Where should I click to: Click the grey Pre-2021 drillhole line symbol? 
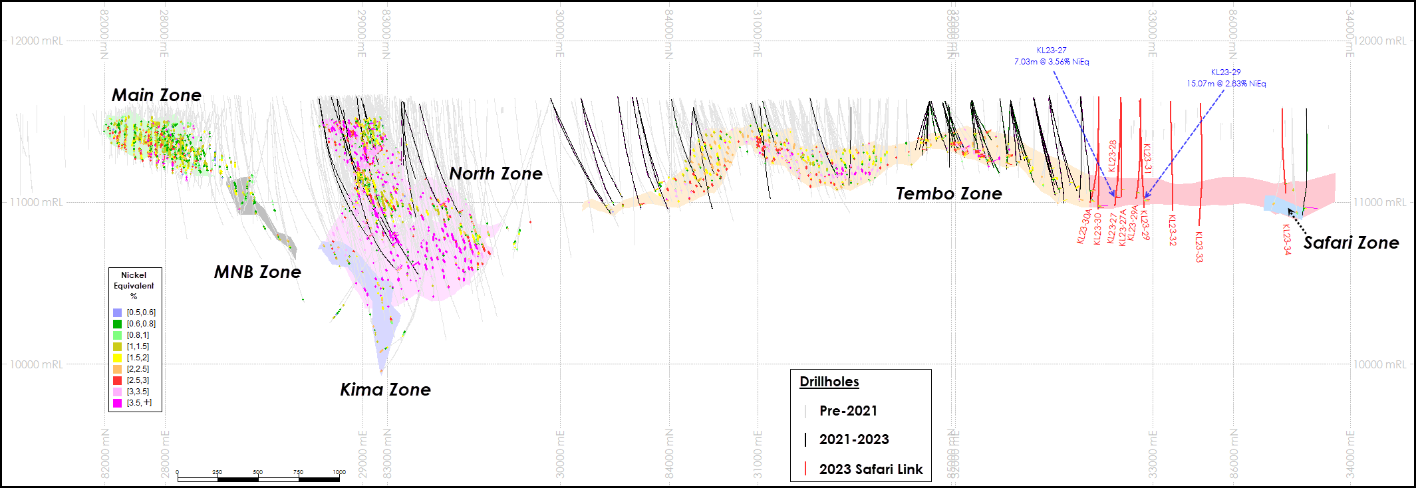(805, 411)
